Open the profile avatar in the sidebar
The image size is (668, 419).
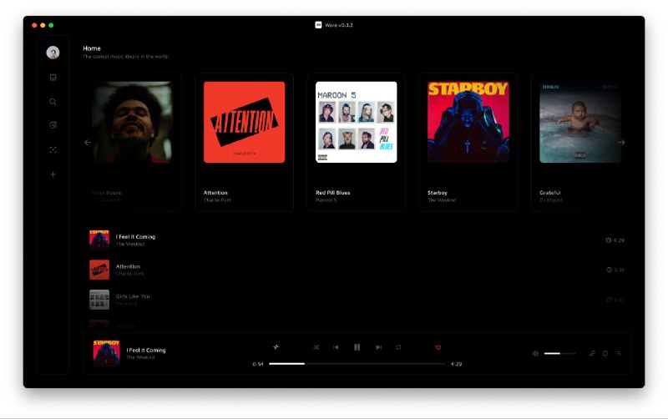tap(53, 53)
